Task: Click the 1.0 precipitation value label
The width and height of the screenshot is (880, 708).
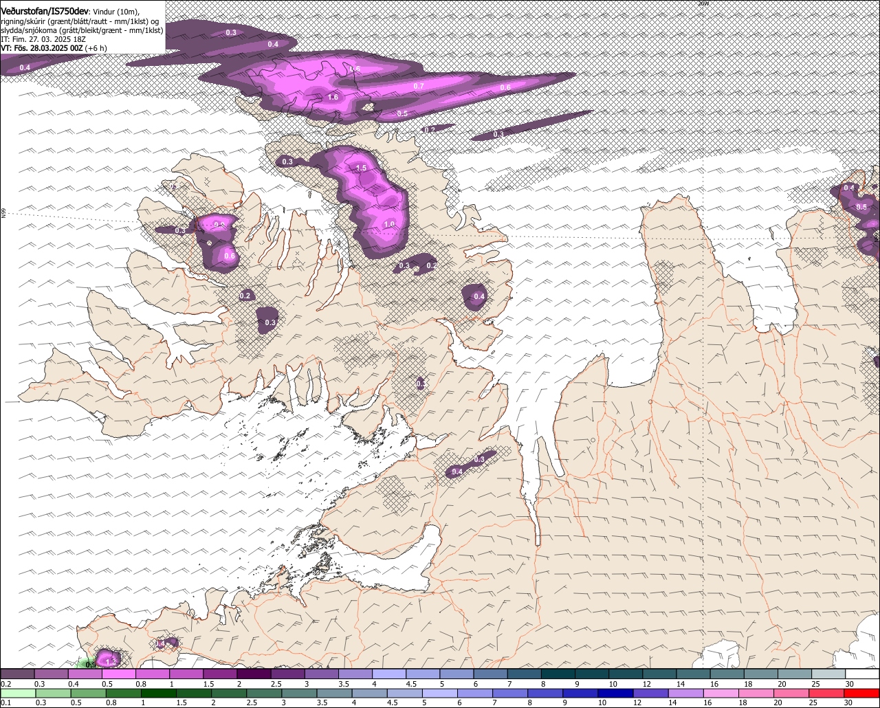Action: pyautogui.click(x=389, y=224)
